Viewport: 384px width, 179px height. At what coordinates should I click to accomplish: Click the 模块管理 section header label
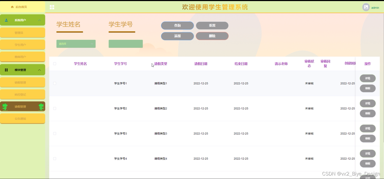20,70
